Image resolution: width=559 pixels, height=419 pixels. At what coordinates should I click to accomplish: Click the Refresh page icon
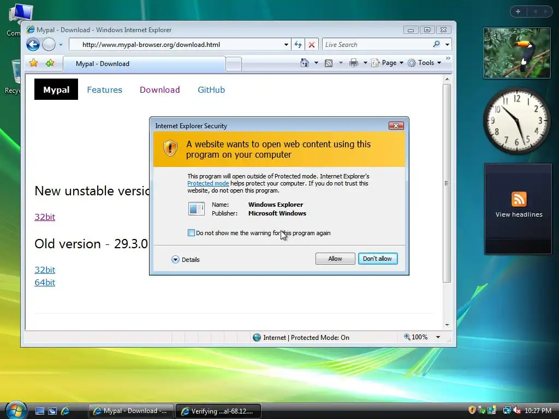point(298,45)
